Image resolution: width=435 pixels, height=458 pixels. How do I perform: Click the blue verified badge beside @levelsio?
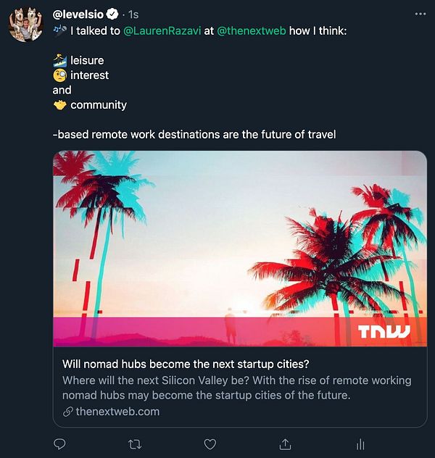[x=112, y=14]
